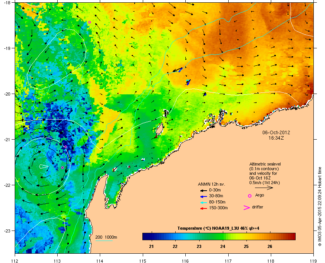325x263 pixels.
Task: Click the blue ANMN mooring arrow near 19.75S
Action: coord(188,82)
